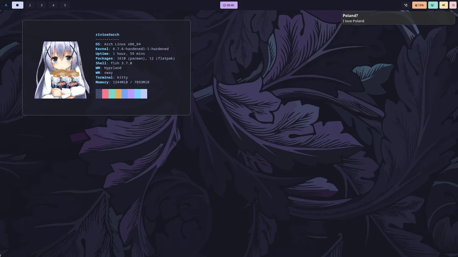Switch to workspace 4

53,5
